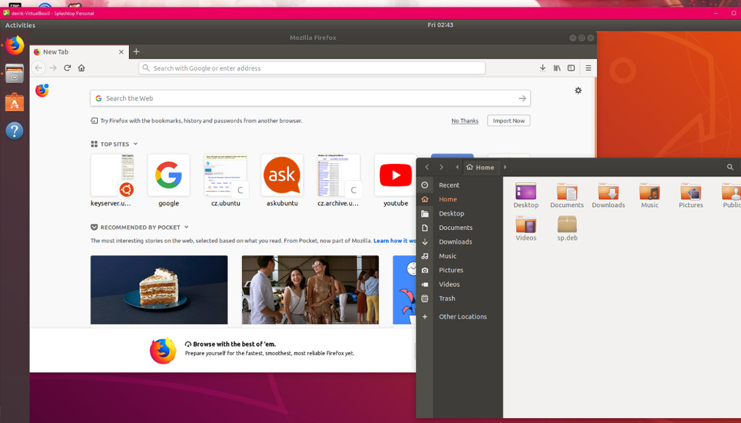Click the Activities button in top bar
Image resolution: width=741 pixels, height=423 pixels.
(x=20, y=25)
